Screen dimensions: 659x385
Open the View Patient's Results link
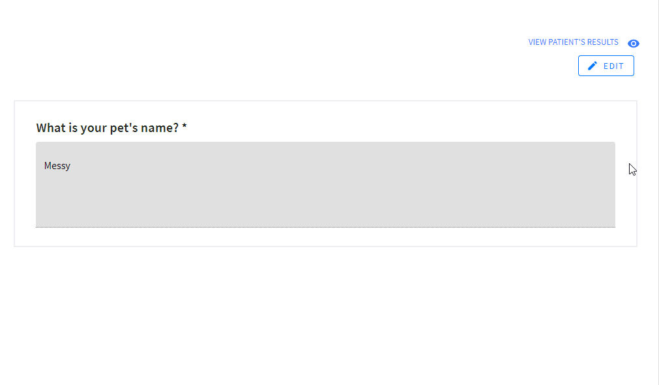click(x=573, y=42)
